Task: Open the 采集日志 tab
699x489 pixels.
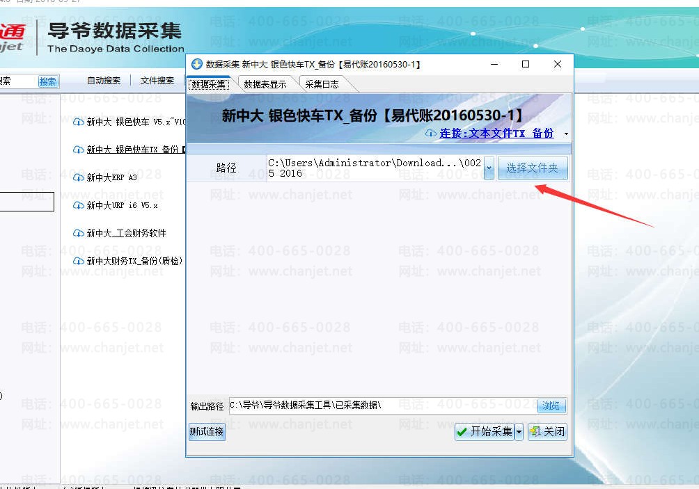Action: [x=322, y=84]
